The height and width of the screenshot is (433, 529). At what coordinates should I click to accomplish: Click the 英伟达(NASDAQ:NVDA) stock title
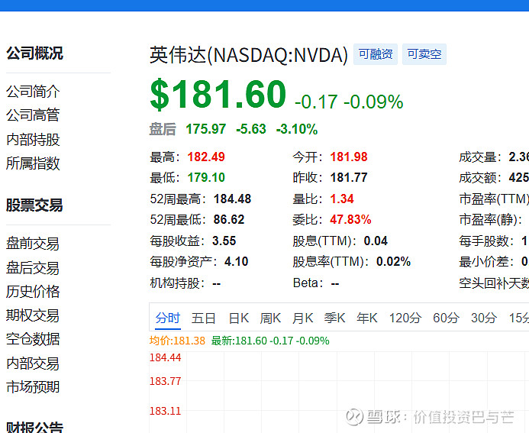point(249,55)
